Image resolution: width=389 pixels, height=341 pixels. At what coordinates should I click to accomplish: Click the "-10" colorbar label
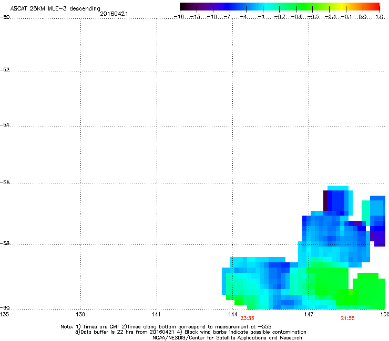(212, 17)
